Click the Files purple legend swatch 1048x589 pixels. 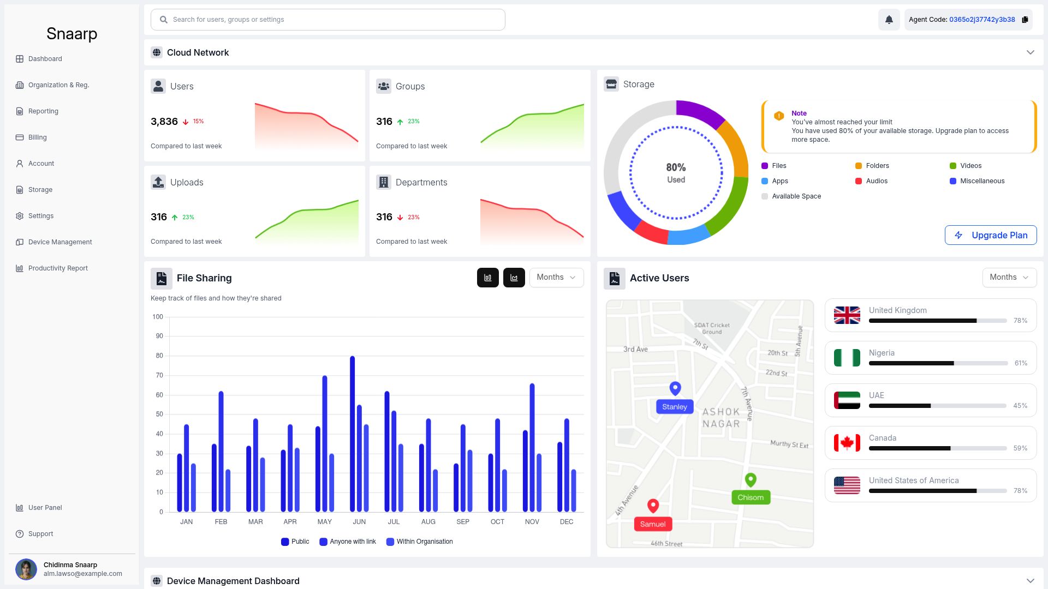pos(765,166)
